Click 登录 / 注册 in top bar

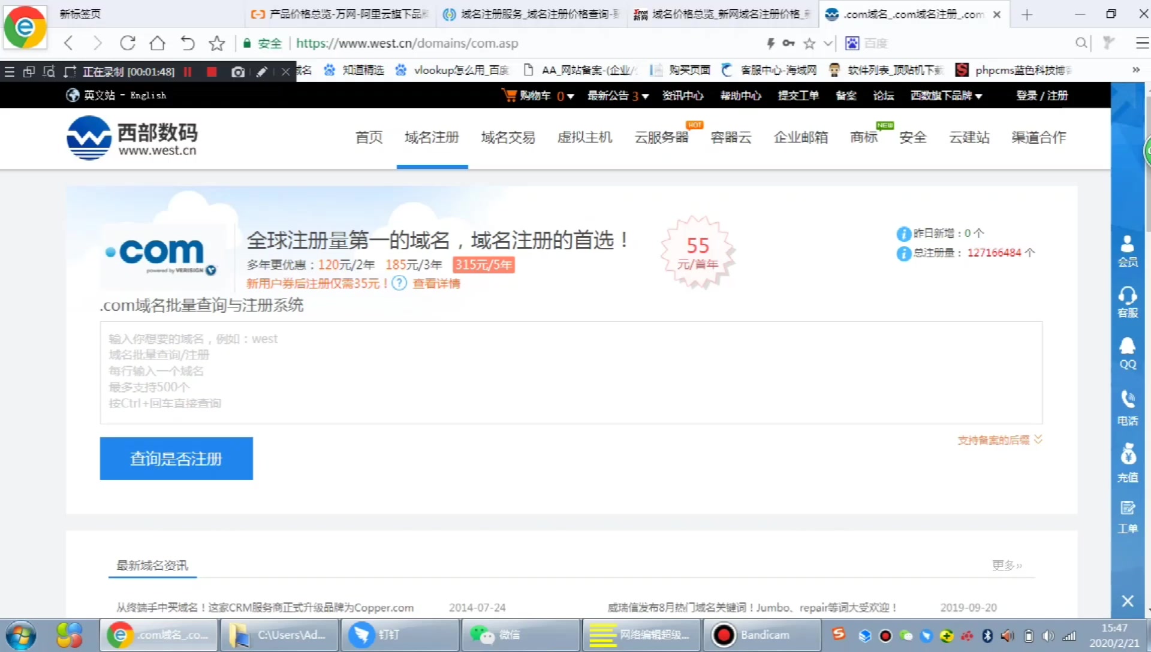(x=1042, y=95)
